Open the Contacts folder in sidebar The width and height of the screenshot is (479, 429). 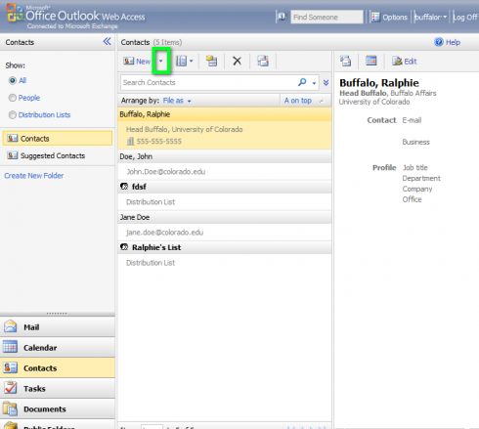58,139
